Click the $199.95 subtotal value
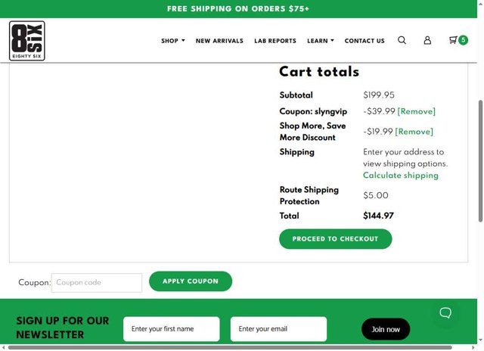This screenshot has height=351, width=484. coord(379,95)
